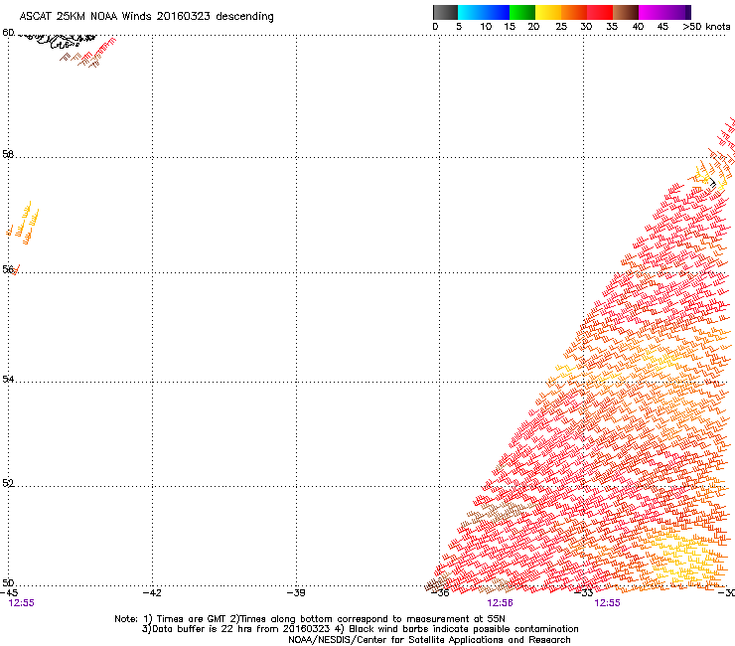Click the "12:55" time beside the -33 label
This screenshot has height=646, width=735.
point(607,603)
